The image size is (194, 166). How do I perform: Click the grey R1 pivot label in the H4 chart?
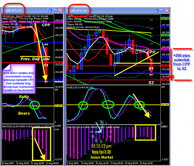pos(151,37)
